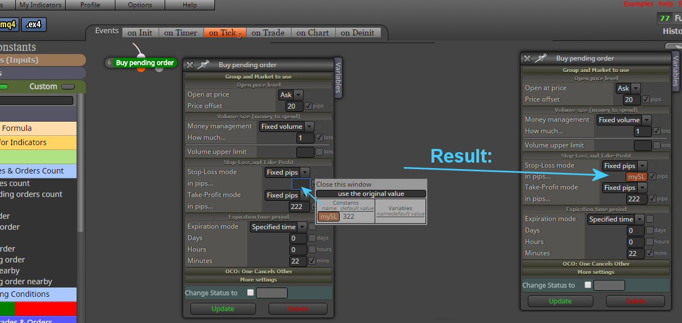The height and width of the screenshot is (323, 682).
Task: Open the Options menu
Action: (140, 5)
